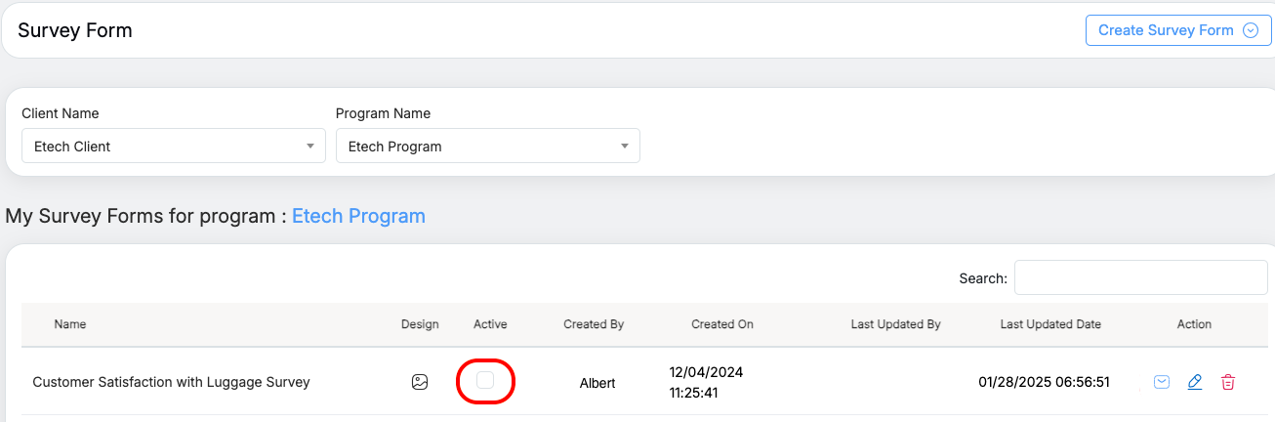Click the Active column header
Viewport: 1275px width, 422px height.
tap(490, 324)
